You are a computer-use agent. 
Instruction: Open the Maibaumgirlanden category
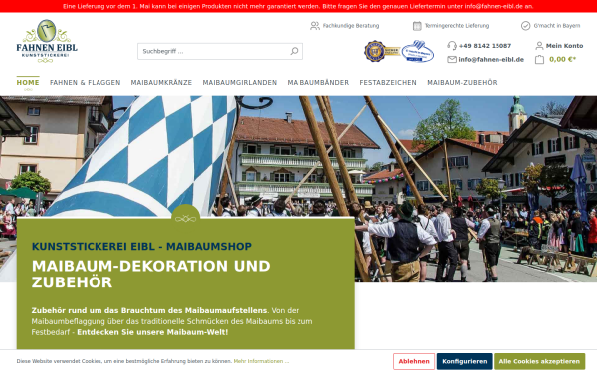point(240,83)
